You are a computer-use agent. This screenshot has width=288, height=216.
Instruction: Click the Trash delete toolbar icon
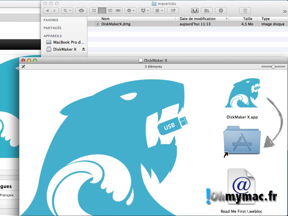tap(245, 11)
